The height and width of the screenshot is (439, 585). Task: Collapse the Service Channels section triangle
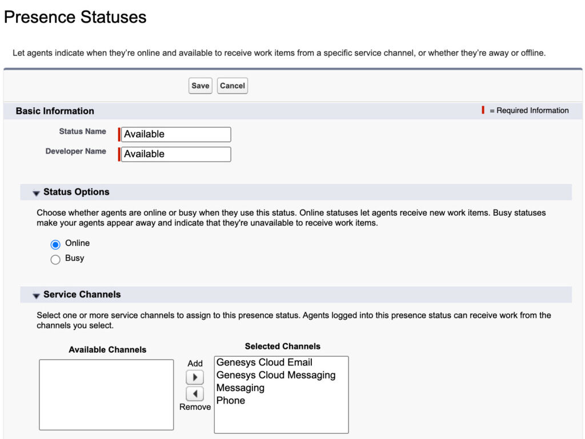click(x=36, y=295)
